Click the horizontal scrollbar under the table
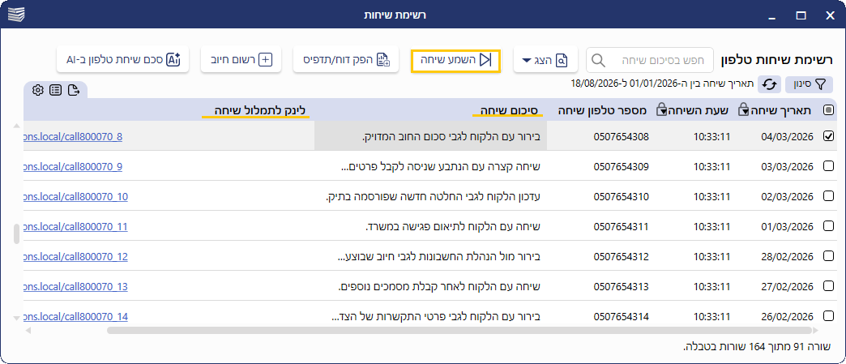 (459, 330)
